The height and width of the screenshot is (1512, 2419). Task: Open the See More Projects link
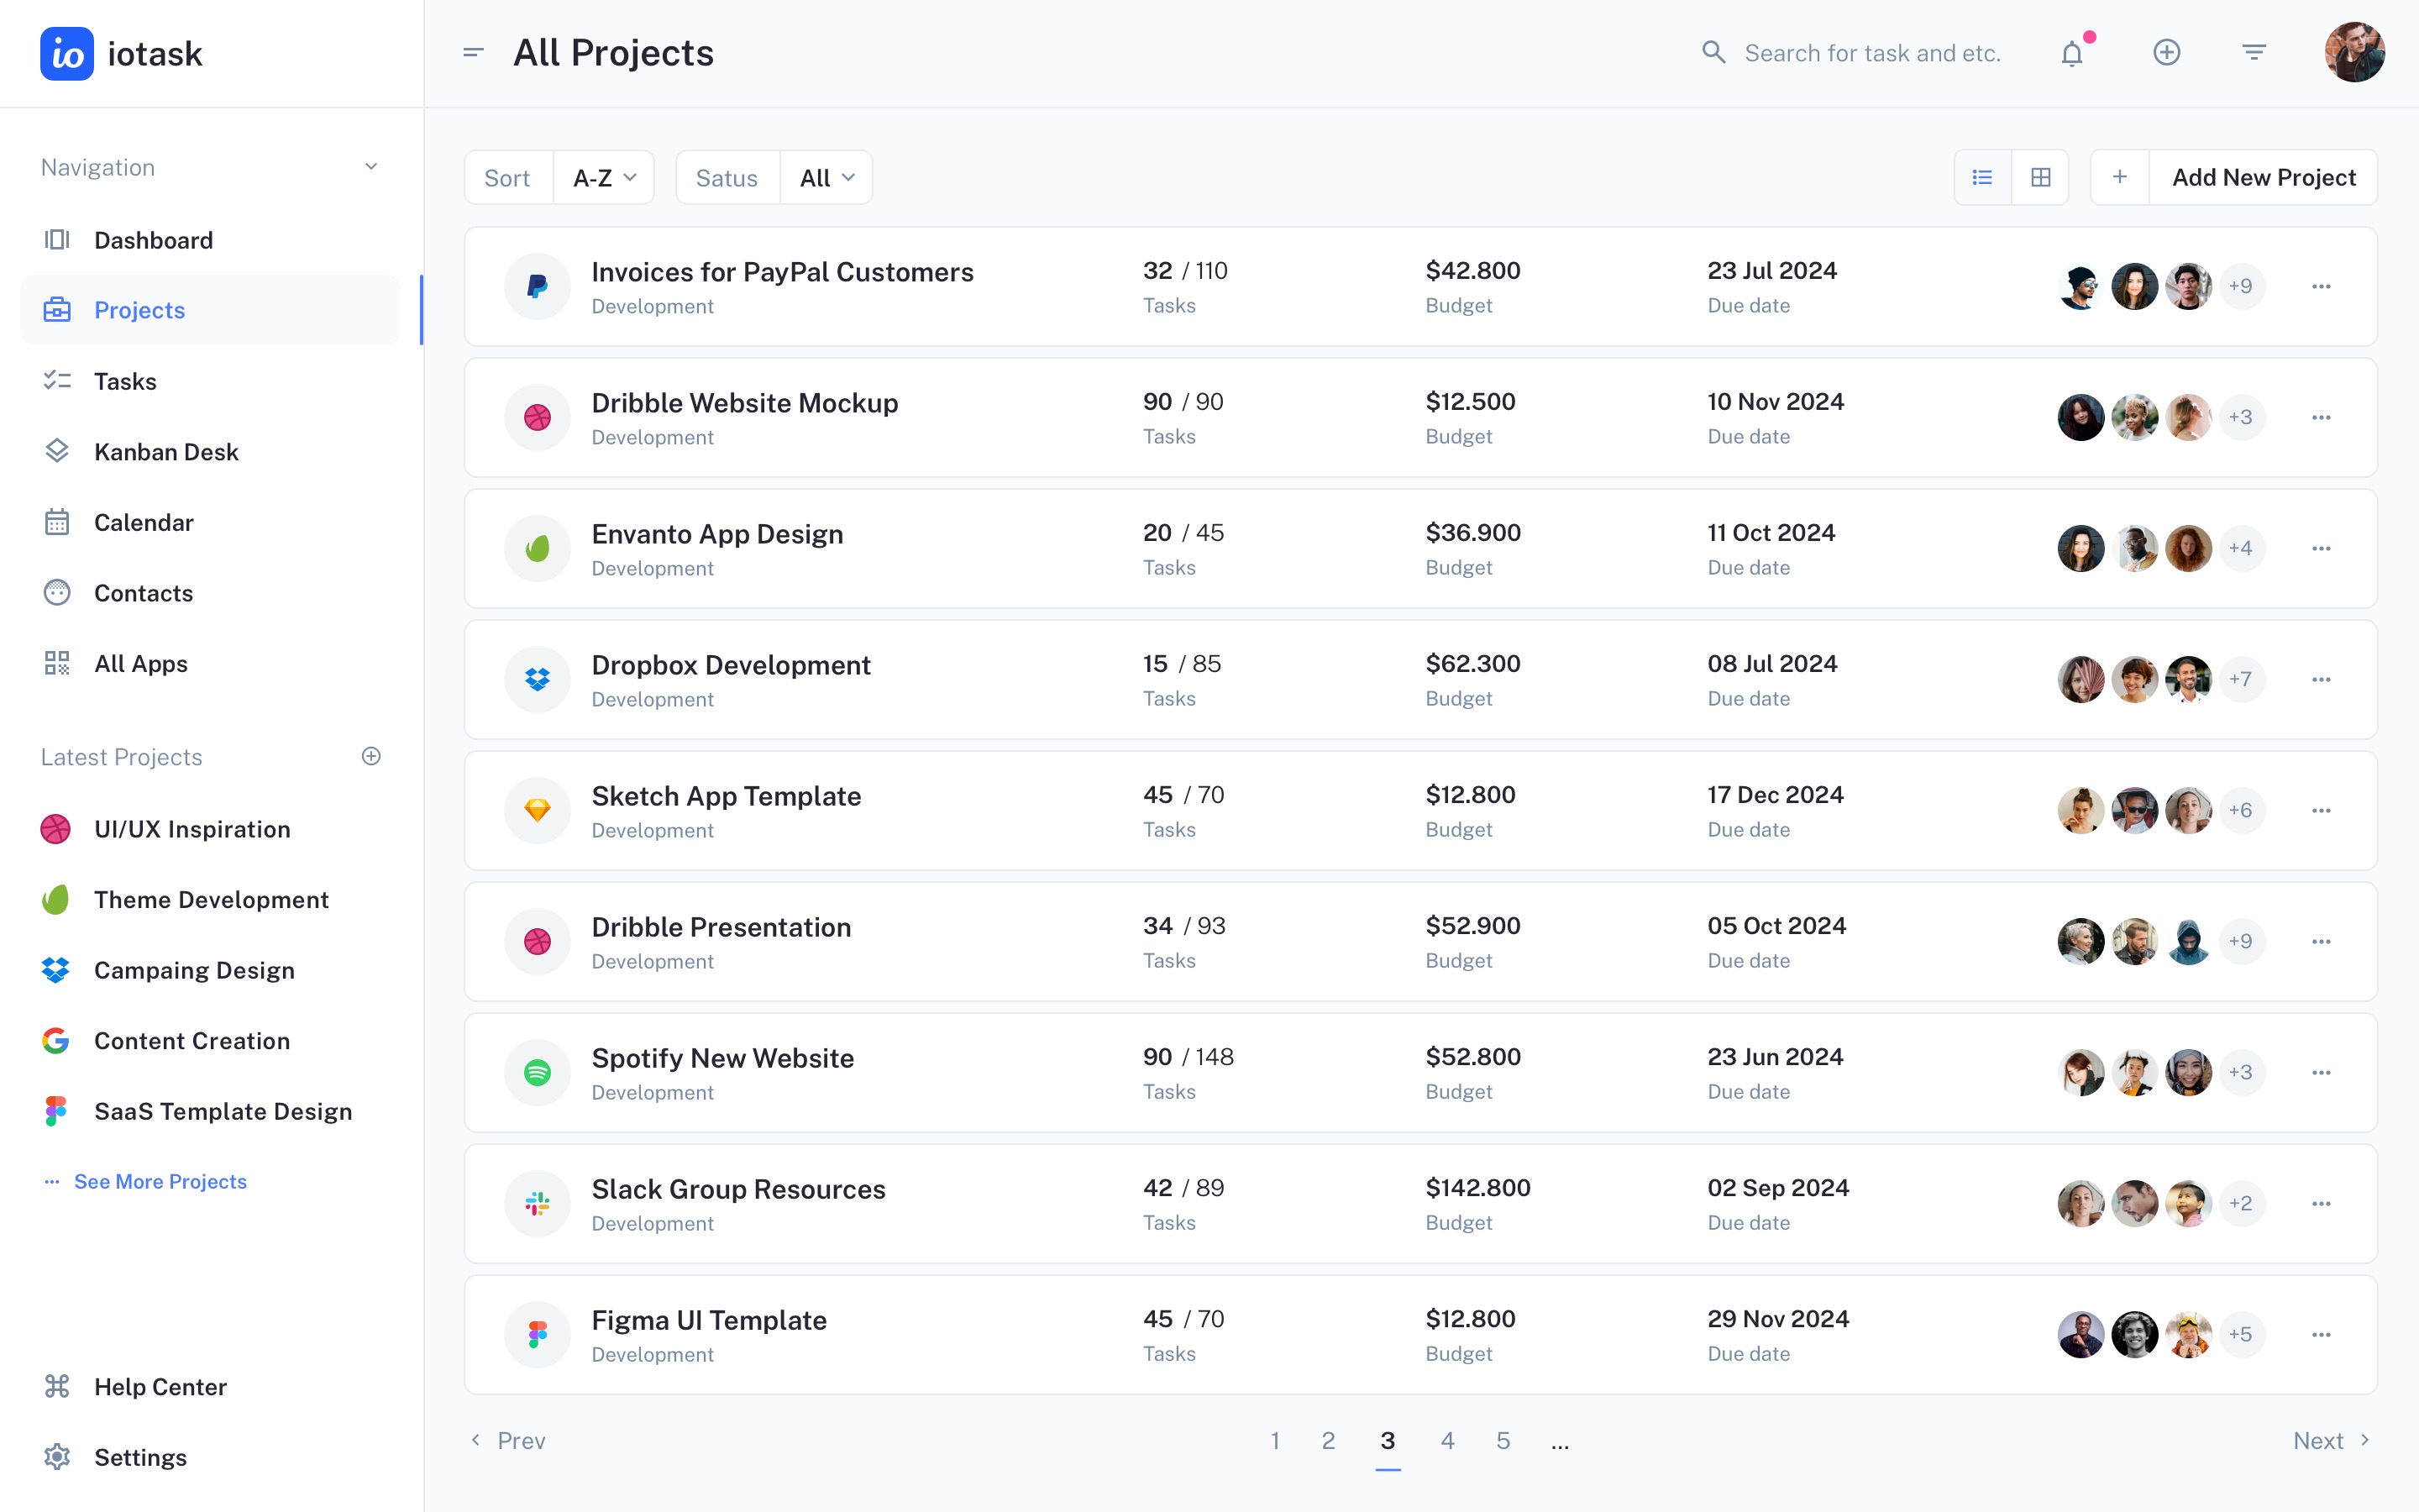click(x=160, y=1181)
